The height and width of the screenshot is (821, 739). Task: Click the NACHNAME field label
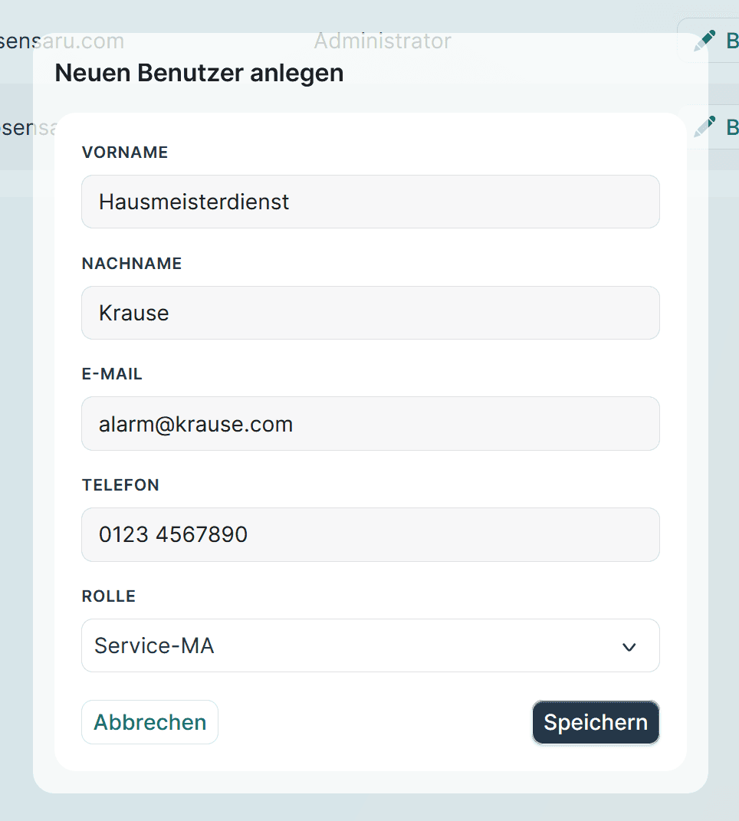point(131,264)
